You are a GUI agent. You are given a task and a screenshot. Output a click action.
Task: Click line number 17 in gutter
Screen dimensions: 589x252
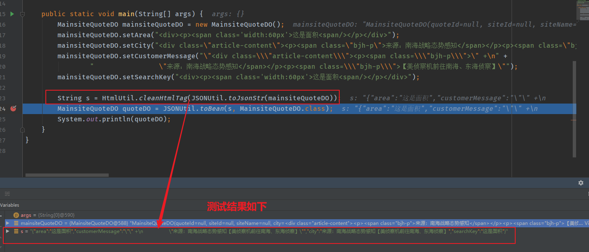click(x=2, y=35)
